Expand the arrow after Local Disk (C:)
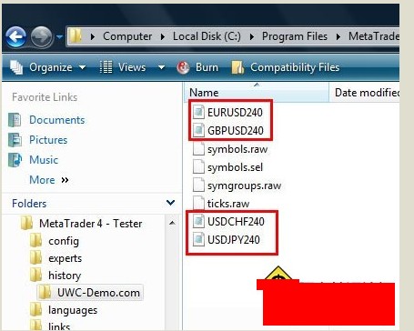This screenshot has width=414, height=331. [x=251, y=36]
